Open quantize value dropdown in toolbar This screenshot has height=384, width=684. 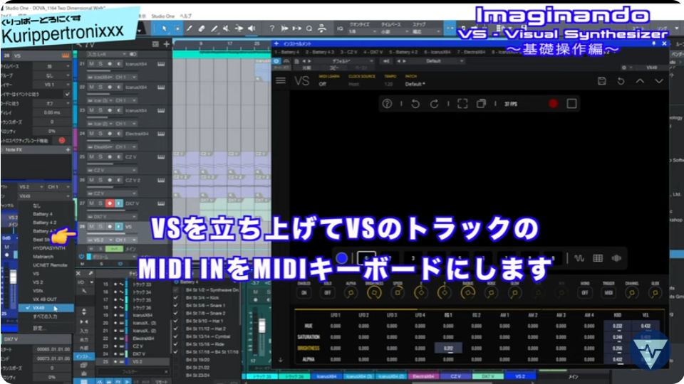363,32
